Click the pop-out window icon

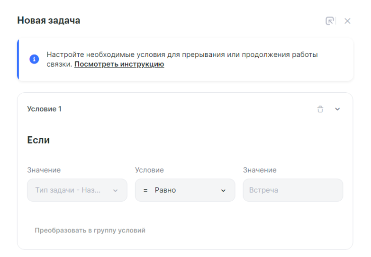click(x=330, y=21)
